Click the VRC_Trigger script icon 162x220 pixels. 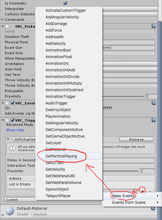(7, 120)
